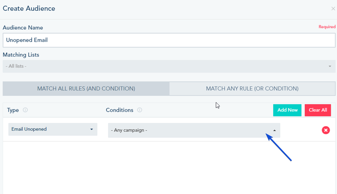Screen dimensions: 337x194
Task: Click the Any campaign dropdown caret
Action: click(274, 130)
